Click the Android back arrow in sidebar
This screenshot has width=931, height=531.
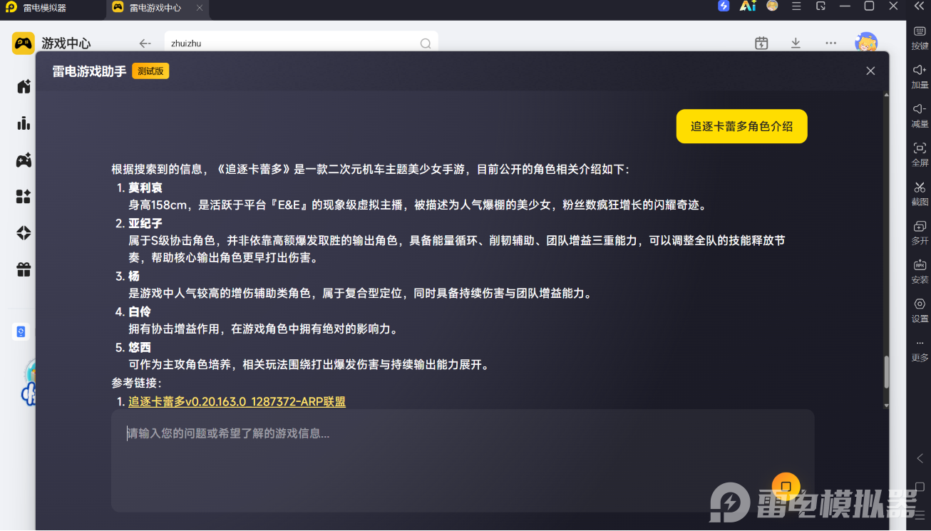tap(920, 458)
